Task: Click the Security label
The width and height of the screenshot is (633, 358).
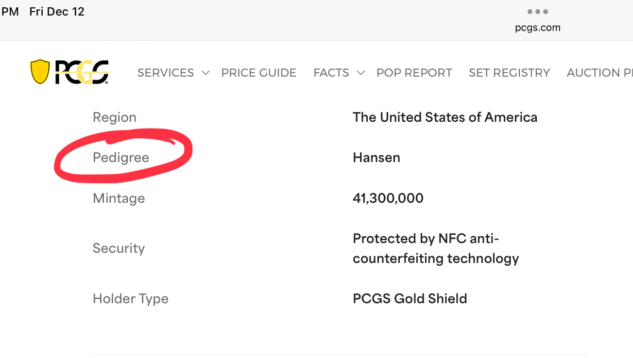Action: 119,248
